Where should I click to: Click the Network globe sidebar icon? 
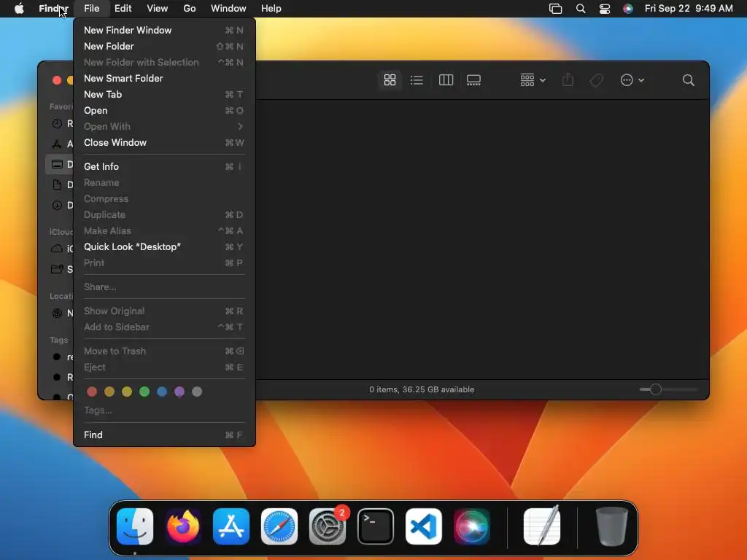coord(57,314)
